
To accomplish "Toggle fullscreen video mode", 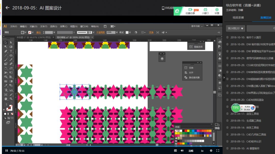I will pos(218,151).
